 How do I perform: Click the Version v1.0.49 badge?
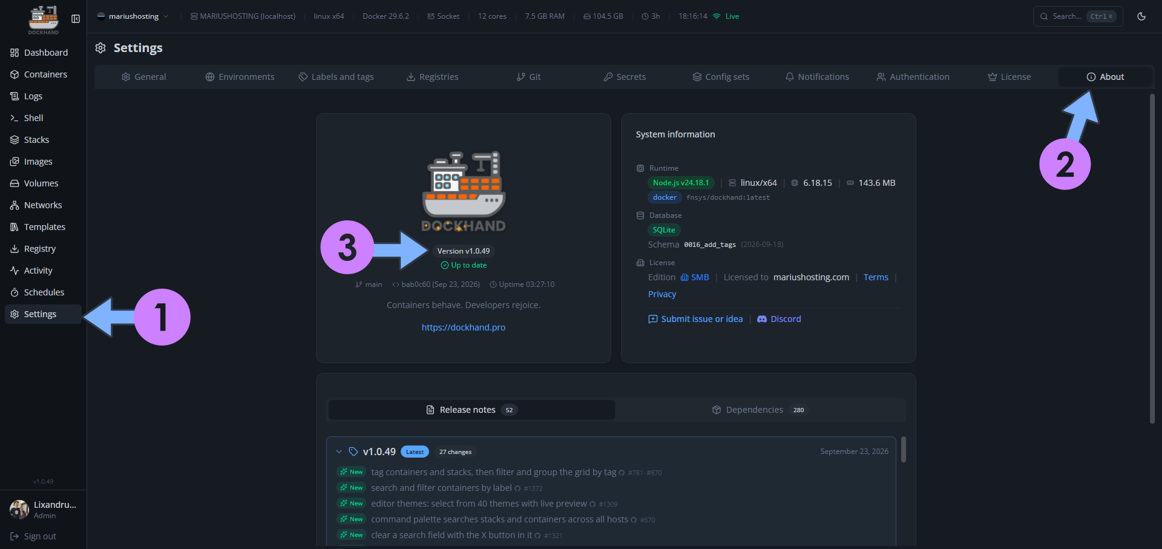click(464, 251)
